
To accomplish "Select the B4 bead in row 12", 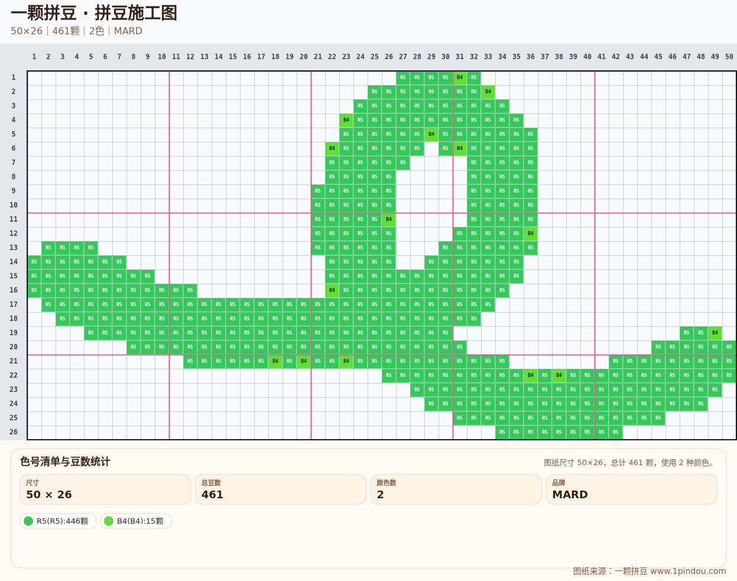I will tap(531, 233).
